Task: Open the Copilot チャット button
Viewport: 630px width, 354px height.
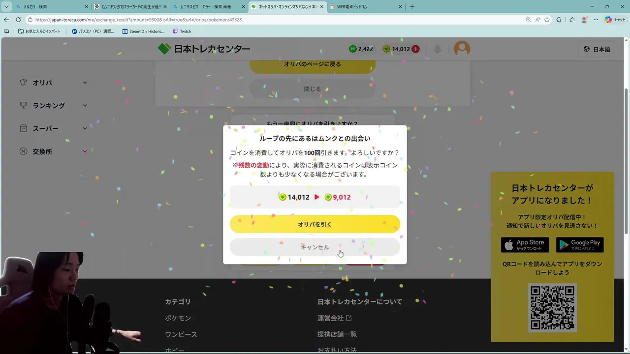Action: pos(615,20)
